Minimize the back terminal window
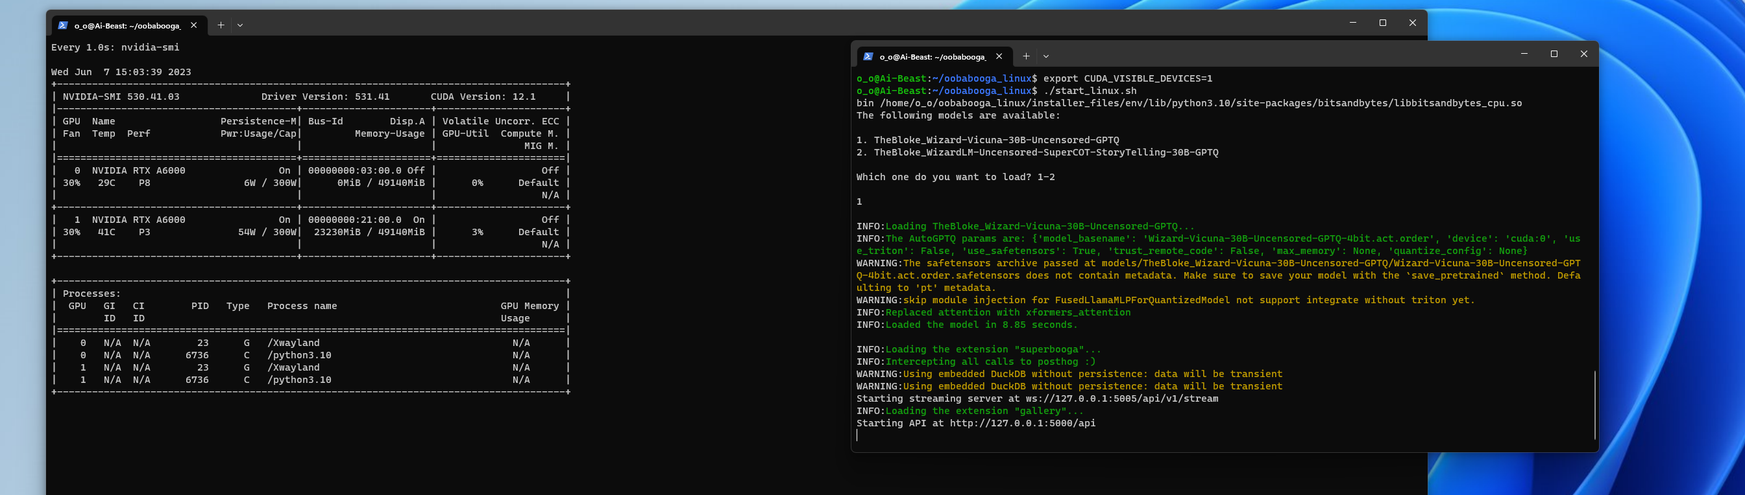The height and width of the screenshot is (495, 1745). pos(1353,23)
